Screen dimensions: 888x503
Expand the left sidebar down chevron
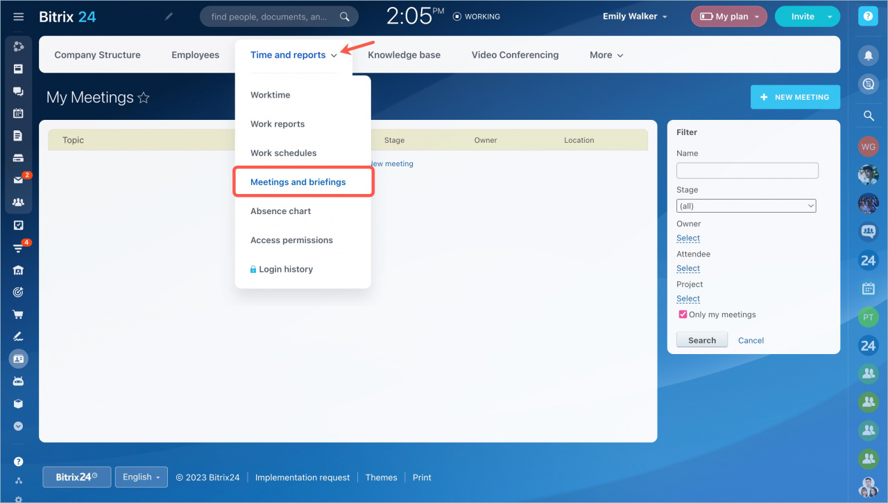point(19,426)
